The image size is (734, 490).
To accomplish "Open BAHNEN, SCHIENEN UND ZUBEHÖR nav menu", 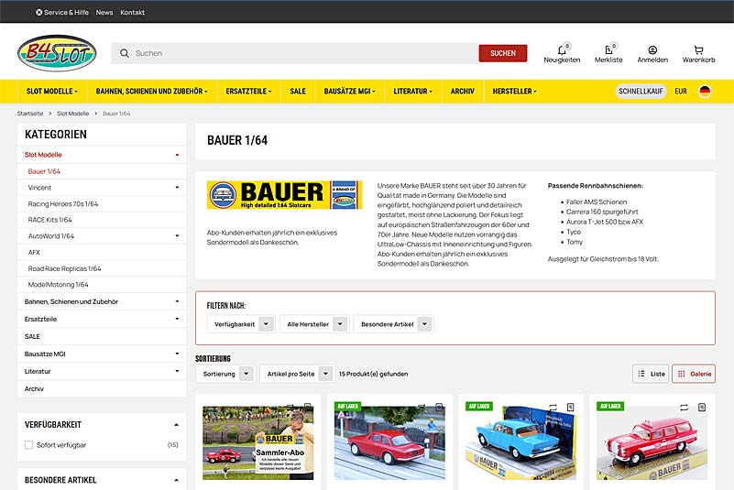I will (x=152, y=92).
